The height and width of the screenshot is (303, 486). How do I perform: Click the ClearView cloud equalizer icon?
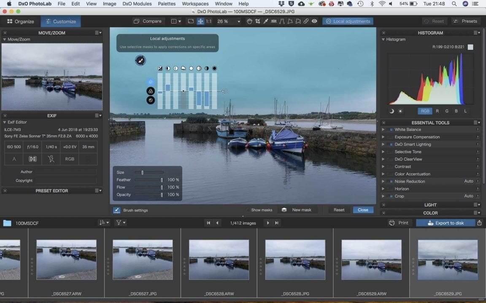click(x=183, y=68)
